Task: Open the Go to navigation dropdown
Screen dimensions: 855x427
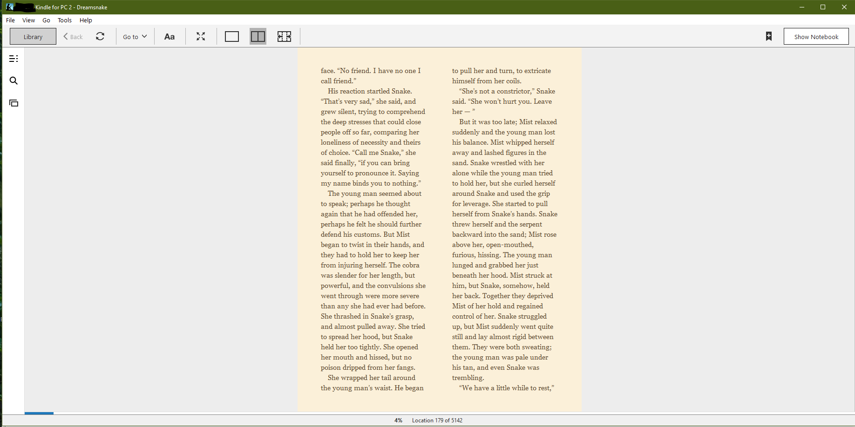Action: pyautogui.click(x=134, y=36)
